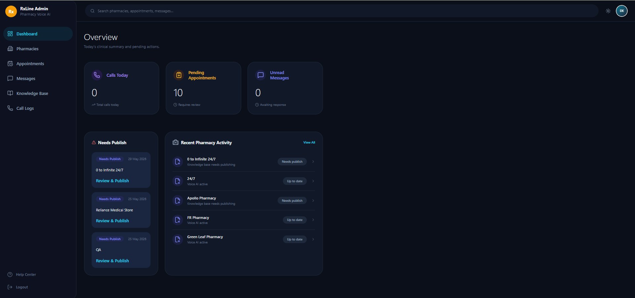Review & Publish Reliance Medical Store
This screenshot has width=635, height=298.
(x=112, y=221)
